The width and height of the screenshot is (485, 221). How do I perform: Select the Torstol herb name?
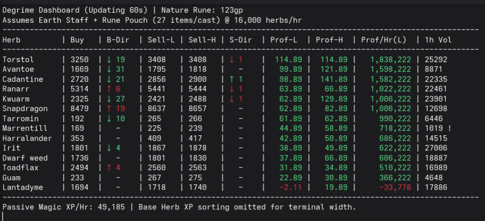[18, 60]
